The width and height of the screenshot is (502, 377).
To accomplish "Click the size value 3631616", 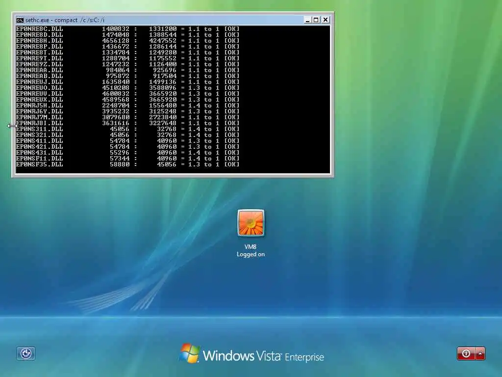I will point(116,123).
